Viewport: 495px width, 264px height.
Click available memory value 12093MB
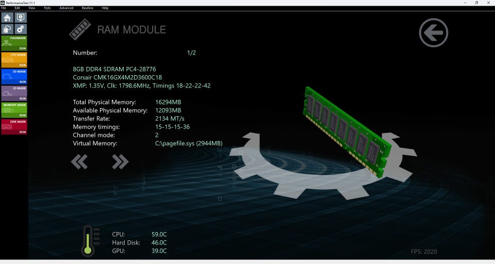tap(168, 110)
